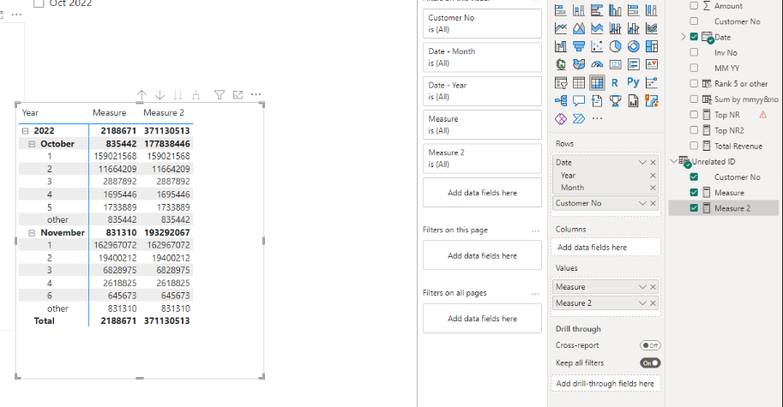The image size is (783, 407).
Task: Pick the ribbon chart visual
Action: point(652,28)
